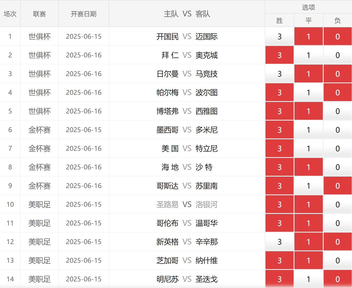Click the 开赛日期 column header
The image size is (352, 288).
pos(84,14)
